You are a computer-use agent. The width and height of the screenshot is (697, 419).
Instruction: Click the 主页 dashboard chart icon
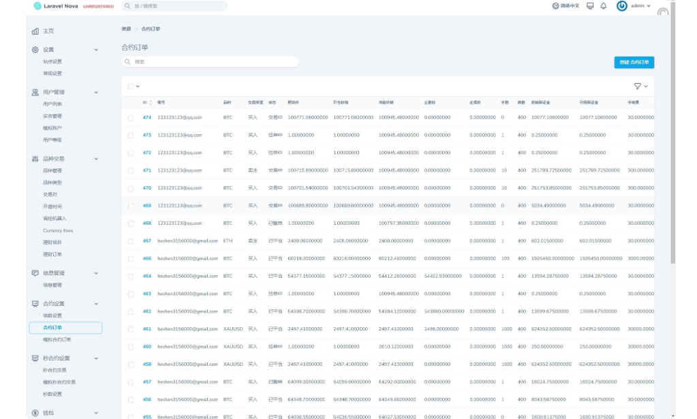point(35,31)
